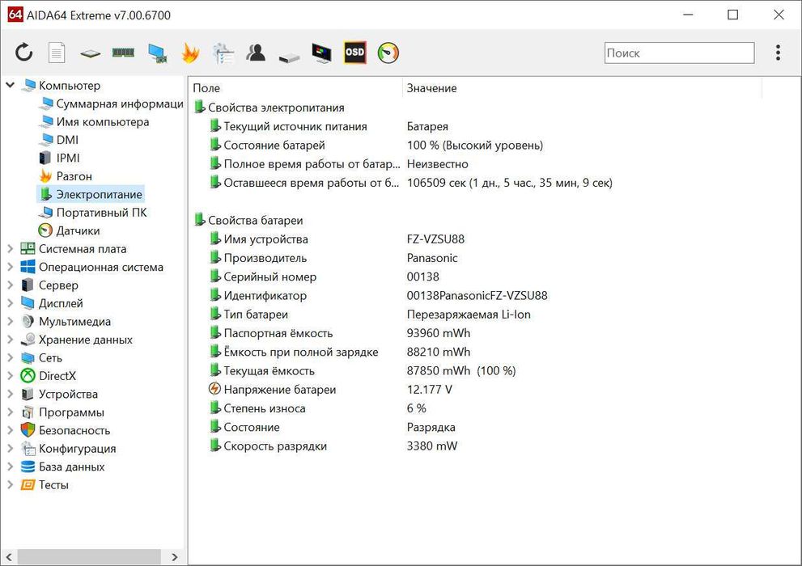The width and height of the screenshot is (802, 566).
Task: Expand the Хранение данных node
Action: tap(11, 340)
